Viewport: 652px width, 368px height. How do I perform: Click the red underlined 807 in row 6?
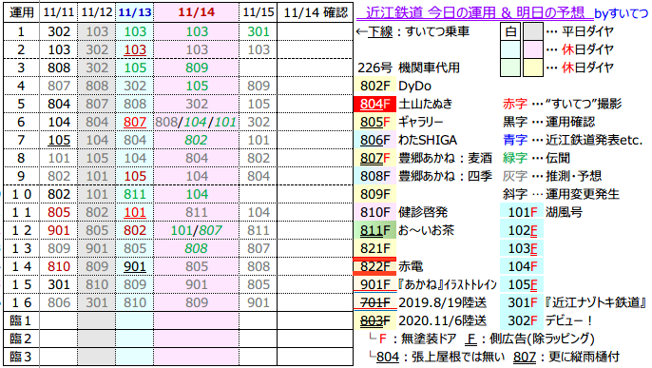(135, 122)
